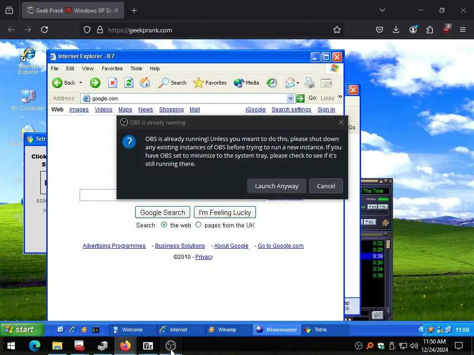Click the Edit page icon in IE7 toolbar
Image resolution: width=474 pixels, height=355 pixels.
tap(326, 83)
